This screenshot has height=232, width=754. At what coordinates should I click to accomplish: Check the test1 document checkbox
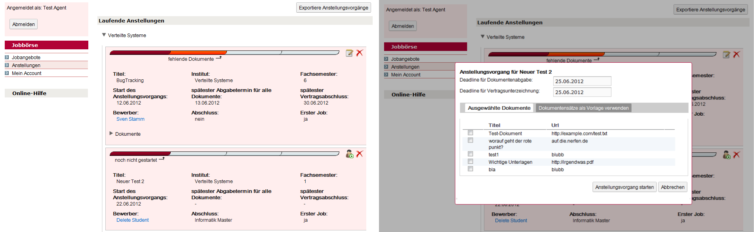pyautogui.click(x=470, y=154)
